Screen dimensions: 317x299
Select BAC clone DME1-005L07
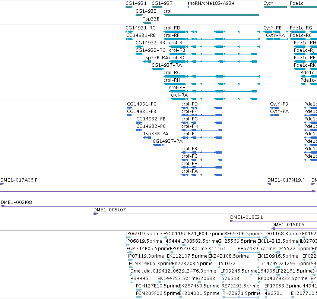[205, 214]
